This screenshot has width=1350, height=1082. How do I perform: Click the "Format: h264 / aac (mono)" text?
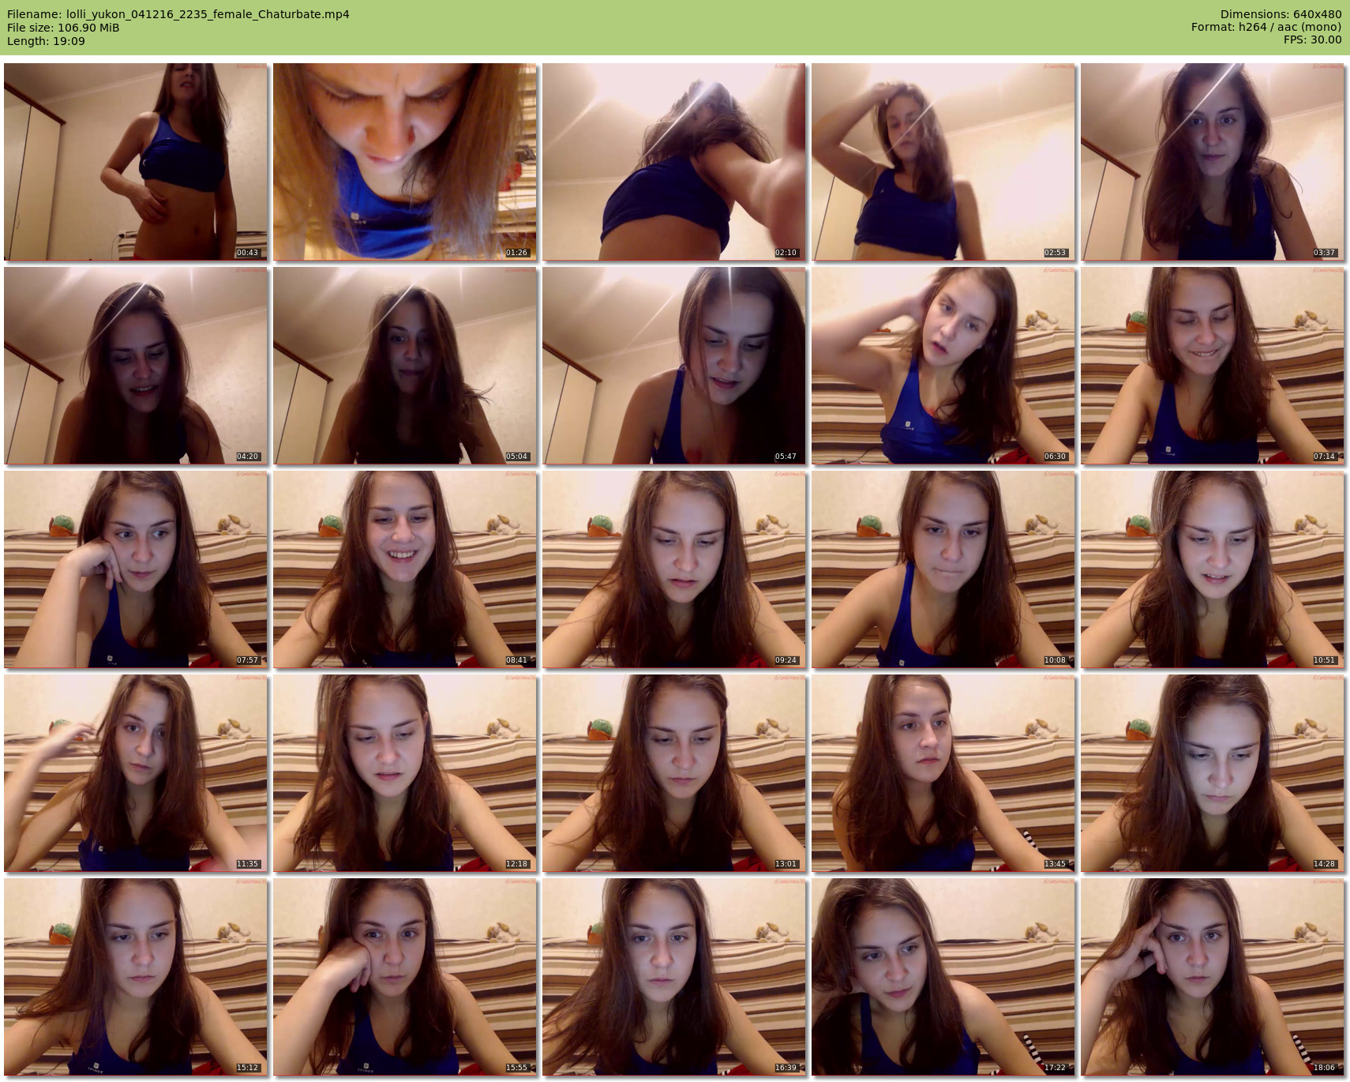tap(1266, 28)
